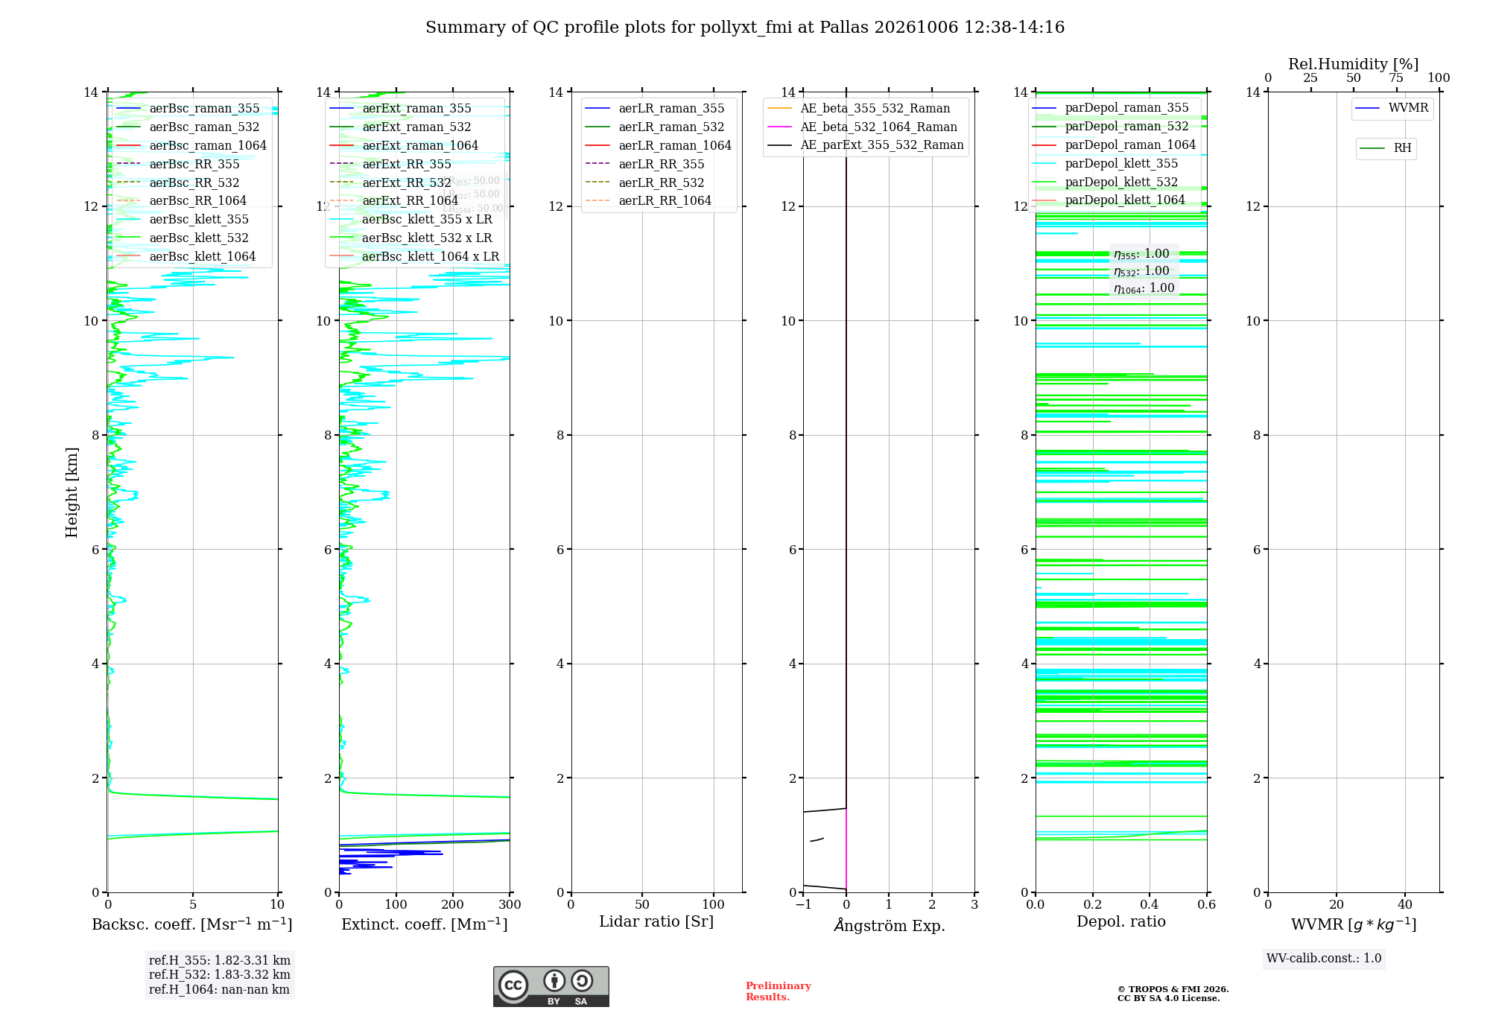This screenshot has height=1013, width=1490.
Task: Select the plot title mentioning pollyxt_fmi at Pallas
Action: click(745, 28)
